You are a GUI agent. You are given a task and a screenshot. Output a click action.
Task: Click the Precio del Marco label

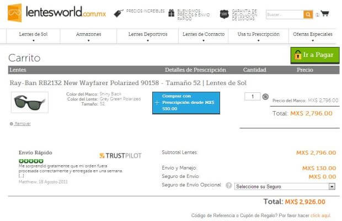[x=289, y=101]
